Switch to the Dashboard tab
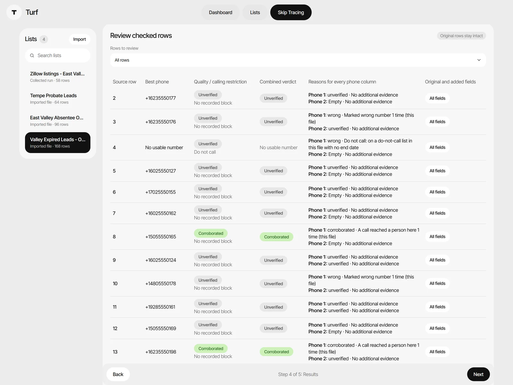This screenshot has height=385, width=513. pos(221,12)
